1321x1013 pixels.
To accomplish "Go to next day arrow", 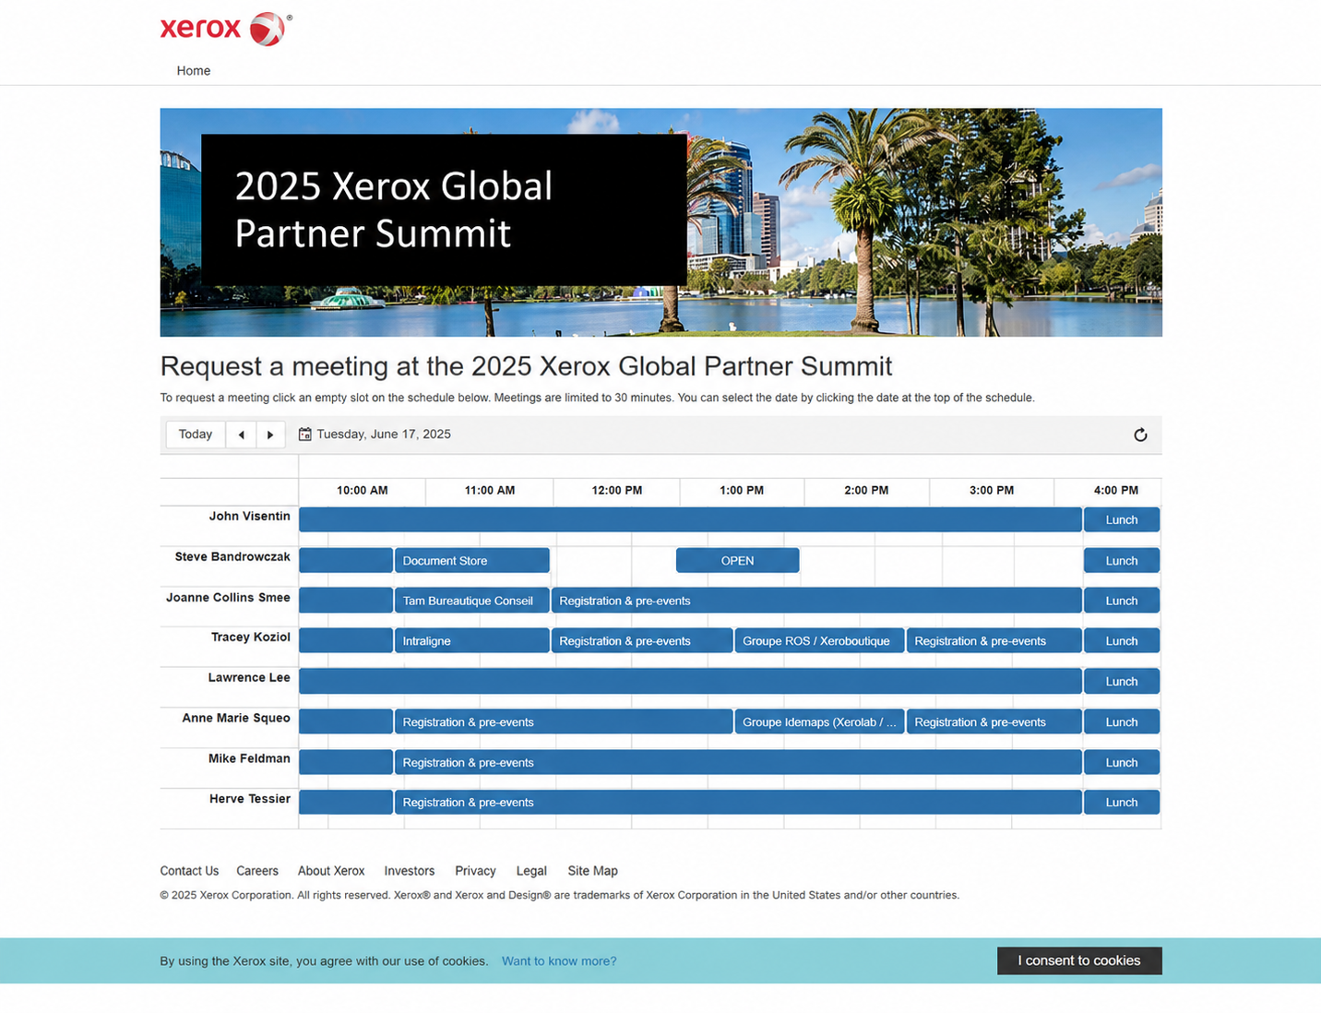I will (x=270, y=435).
